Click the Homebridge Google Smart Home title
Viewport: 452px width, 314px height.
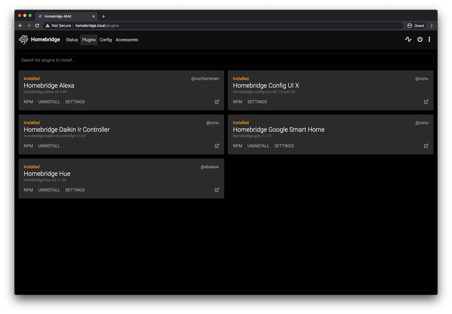pyautogui.click(x=279, y=130)
